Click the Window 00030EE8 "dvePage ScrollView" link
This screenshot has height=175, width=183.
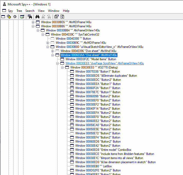[x=105, y=63]
